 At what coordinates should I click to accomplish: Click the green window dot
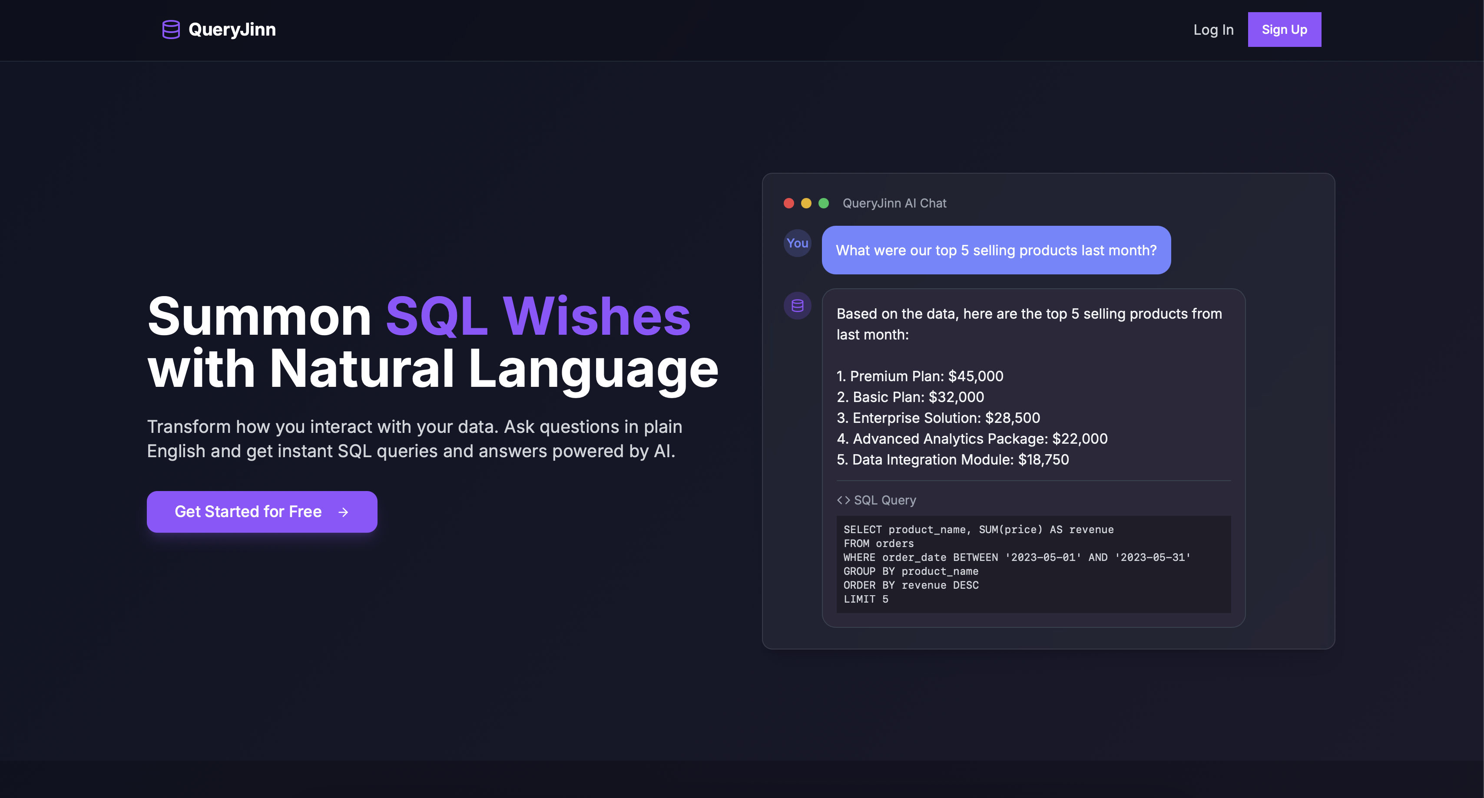[823, 203]
